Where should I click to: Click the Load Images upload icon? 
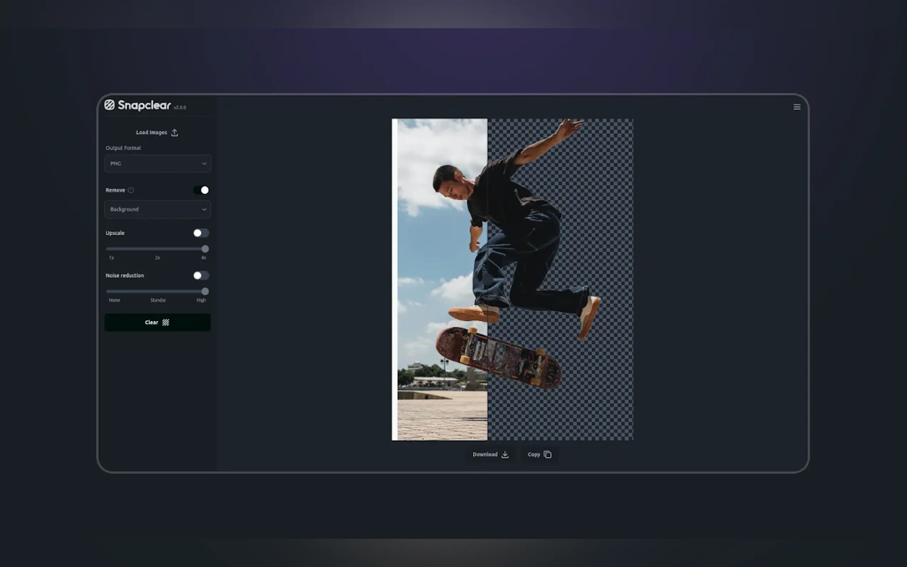[x=174, y=133]
